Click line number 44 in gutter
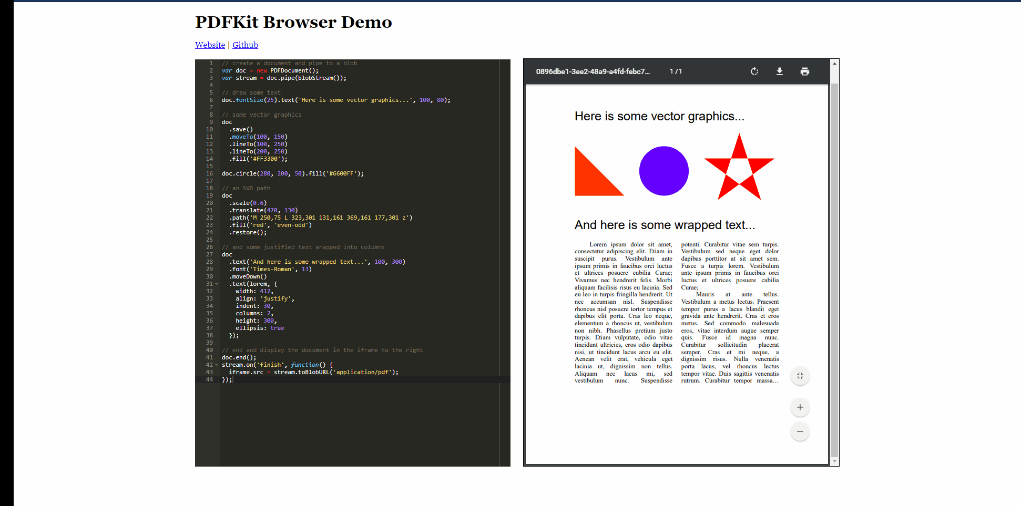The image size is (1021, 506). point(209,379)
